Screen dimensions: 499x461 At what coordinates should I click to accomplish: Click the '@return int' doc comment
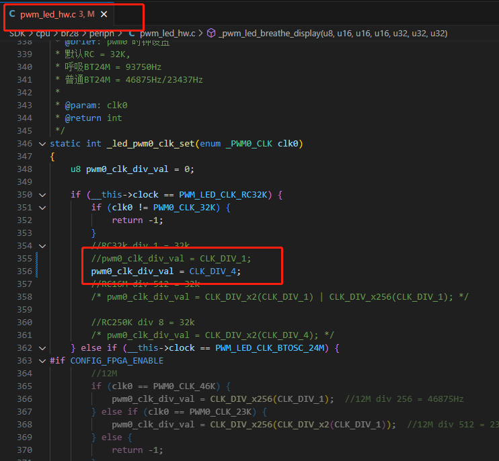(x=93, y=118)
